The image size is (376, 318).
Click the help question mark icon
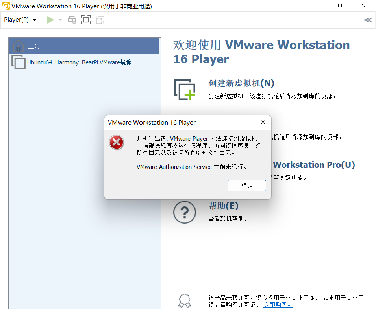point(185,212)
